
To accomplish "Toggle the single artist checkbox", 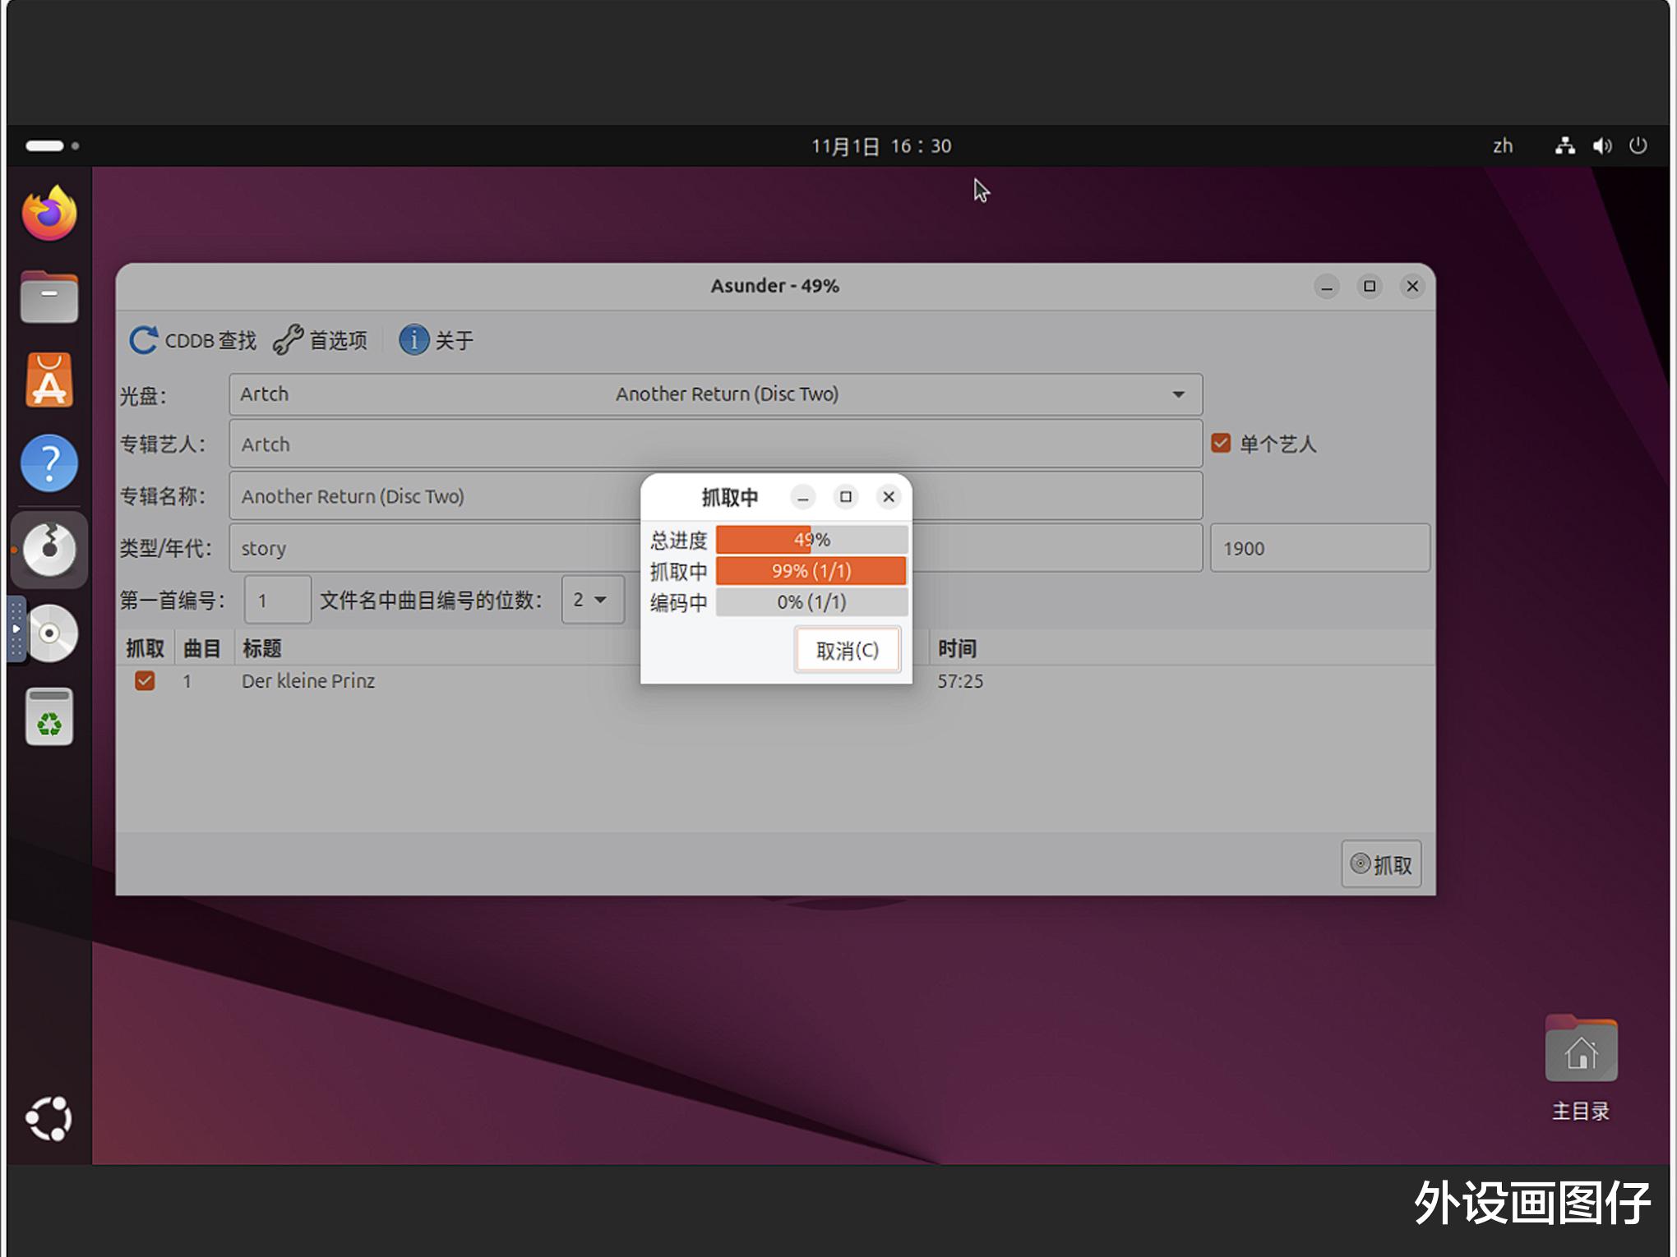I will pyautogui.click(x=1221, y=444).
